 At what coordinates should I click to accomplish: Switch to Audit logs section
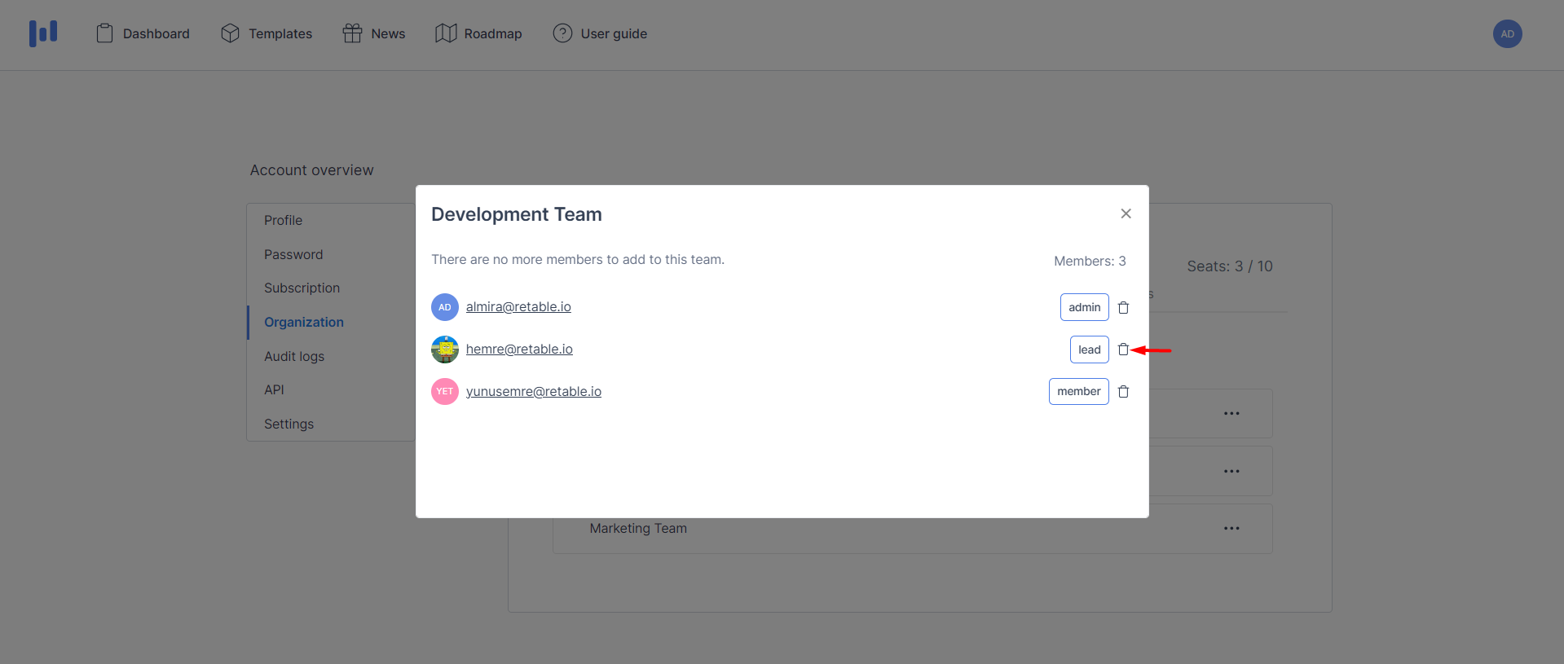pos(294,356)
